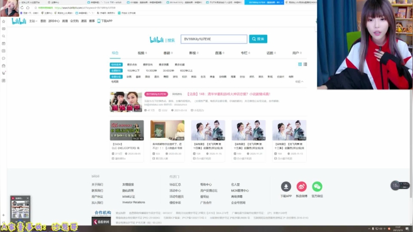Open the 广告合作 footer link

pyautogui.click(x=206, y=203)
